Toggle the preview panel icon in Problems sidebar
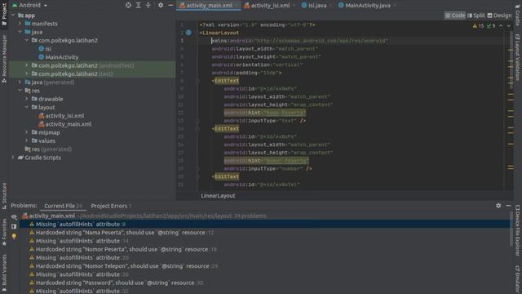Image resolution: width=522 pixels, height=294 pixels. [x=14, y=226]
